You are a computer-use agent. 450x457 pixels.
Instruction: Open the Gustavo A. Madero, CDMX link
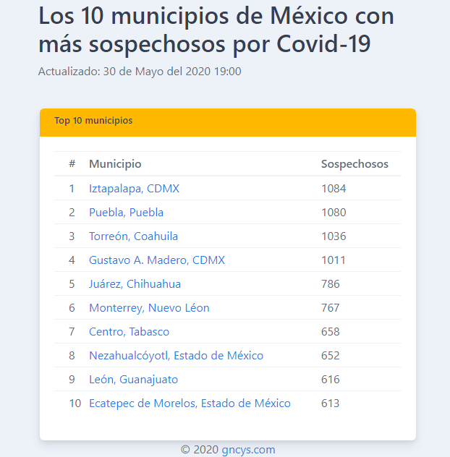tap(157, 260)
